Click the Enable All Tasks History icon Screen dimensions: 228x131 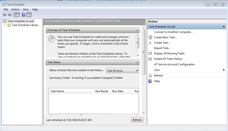(150, 59)
